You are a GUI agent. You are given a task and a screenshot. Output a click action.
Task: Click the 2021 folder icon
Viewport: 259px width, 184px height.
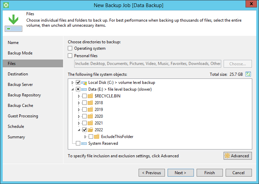point(90,123)
